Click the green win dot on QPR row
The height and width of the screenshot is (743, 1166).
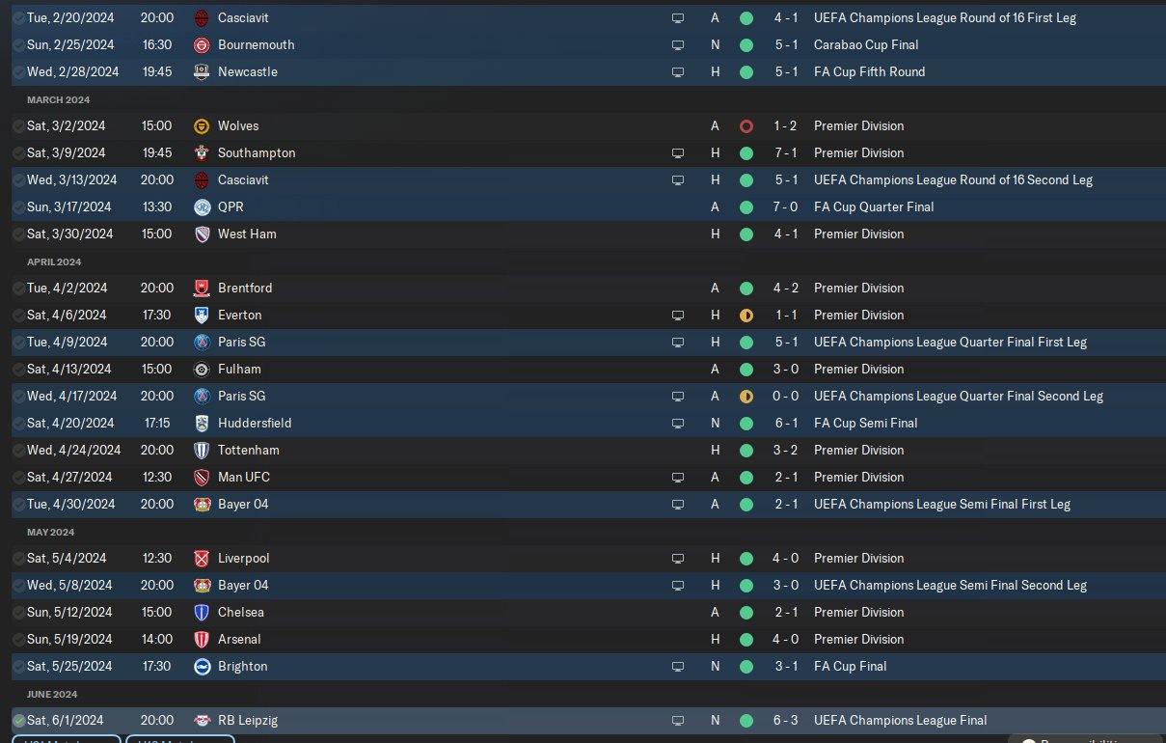746,206
